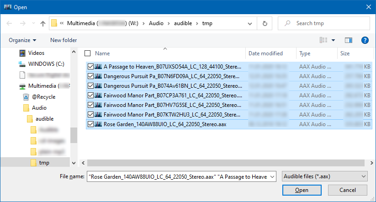Sort by Name column
This screenshot has height=202, width=376.
pos(102,53)
